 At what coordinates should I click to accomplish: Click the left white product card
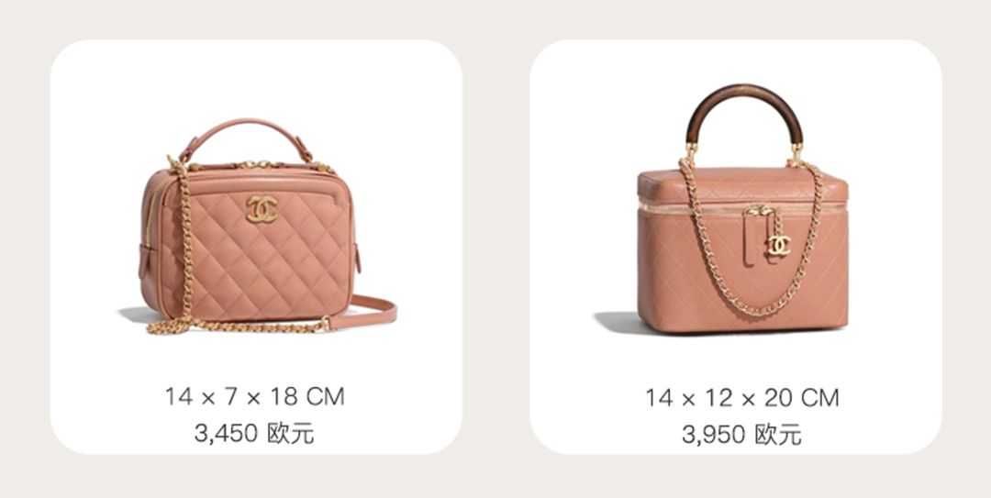pyautogui.click(x=256, y=247)
